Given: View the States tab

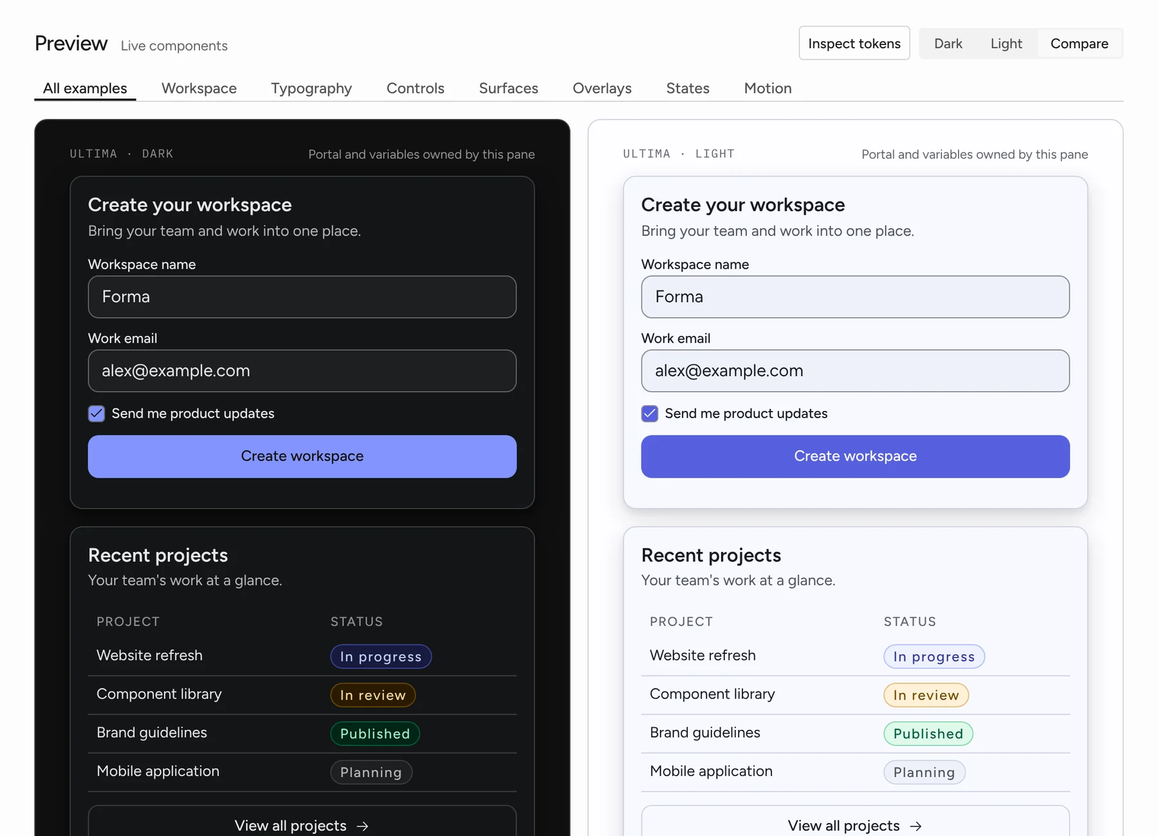Looking at the screenshot, I should [687, 88].
